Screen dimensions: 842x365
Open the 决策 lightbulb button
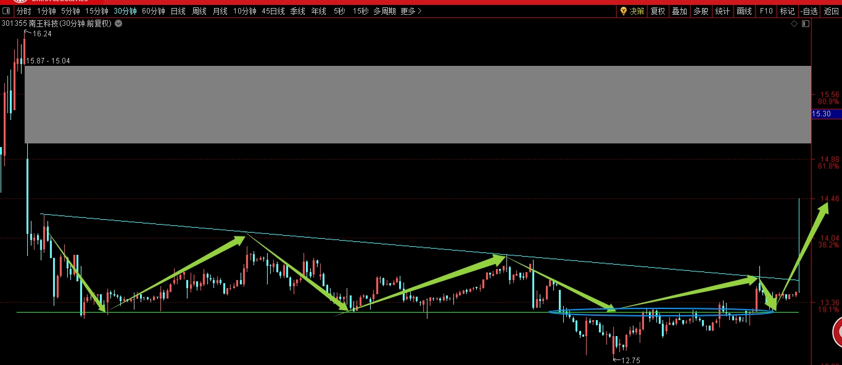pos(632,11)
